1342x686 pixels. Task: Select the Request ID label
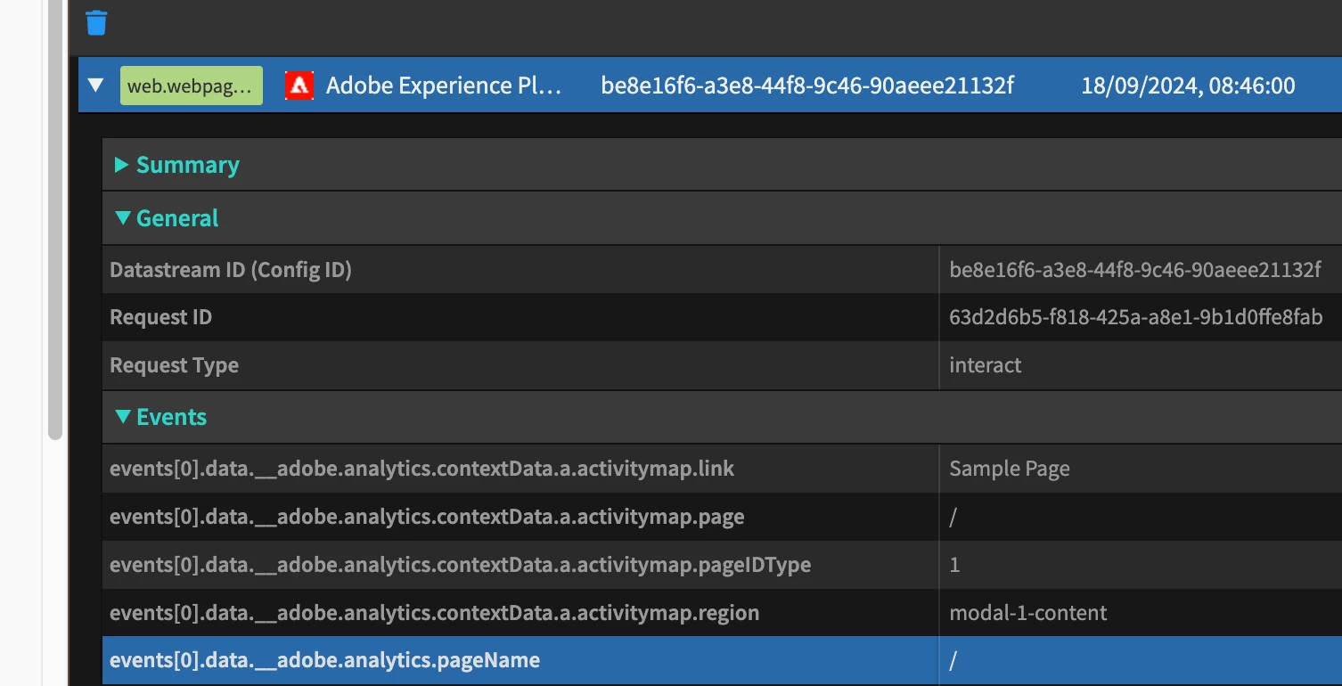[x=160, y=317]
